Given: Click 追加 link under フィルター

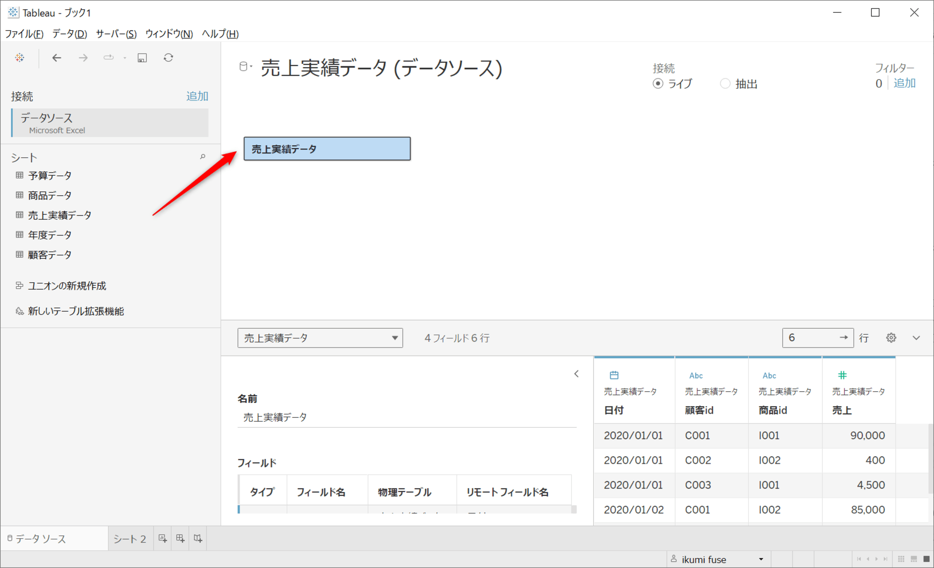Looking at the screenshot, I should 905,83.
